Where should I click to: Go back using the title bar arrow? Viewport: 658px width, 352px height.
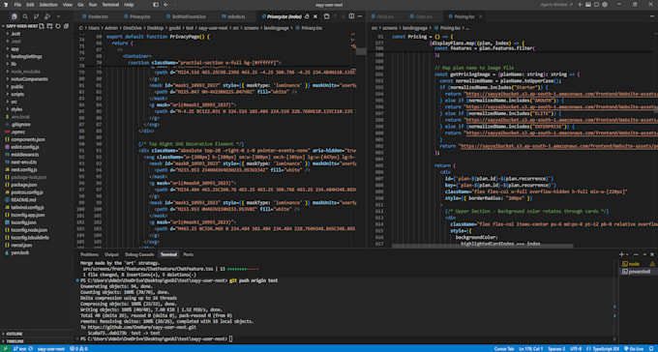166,5
